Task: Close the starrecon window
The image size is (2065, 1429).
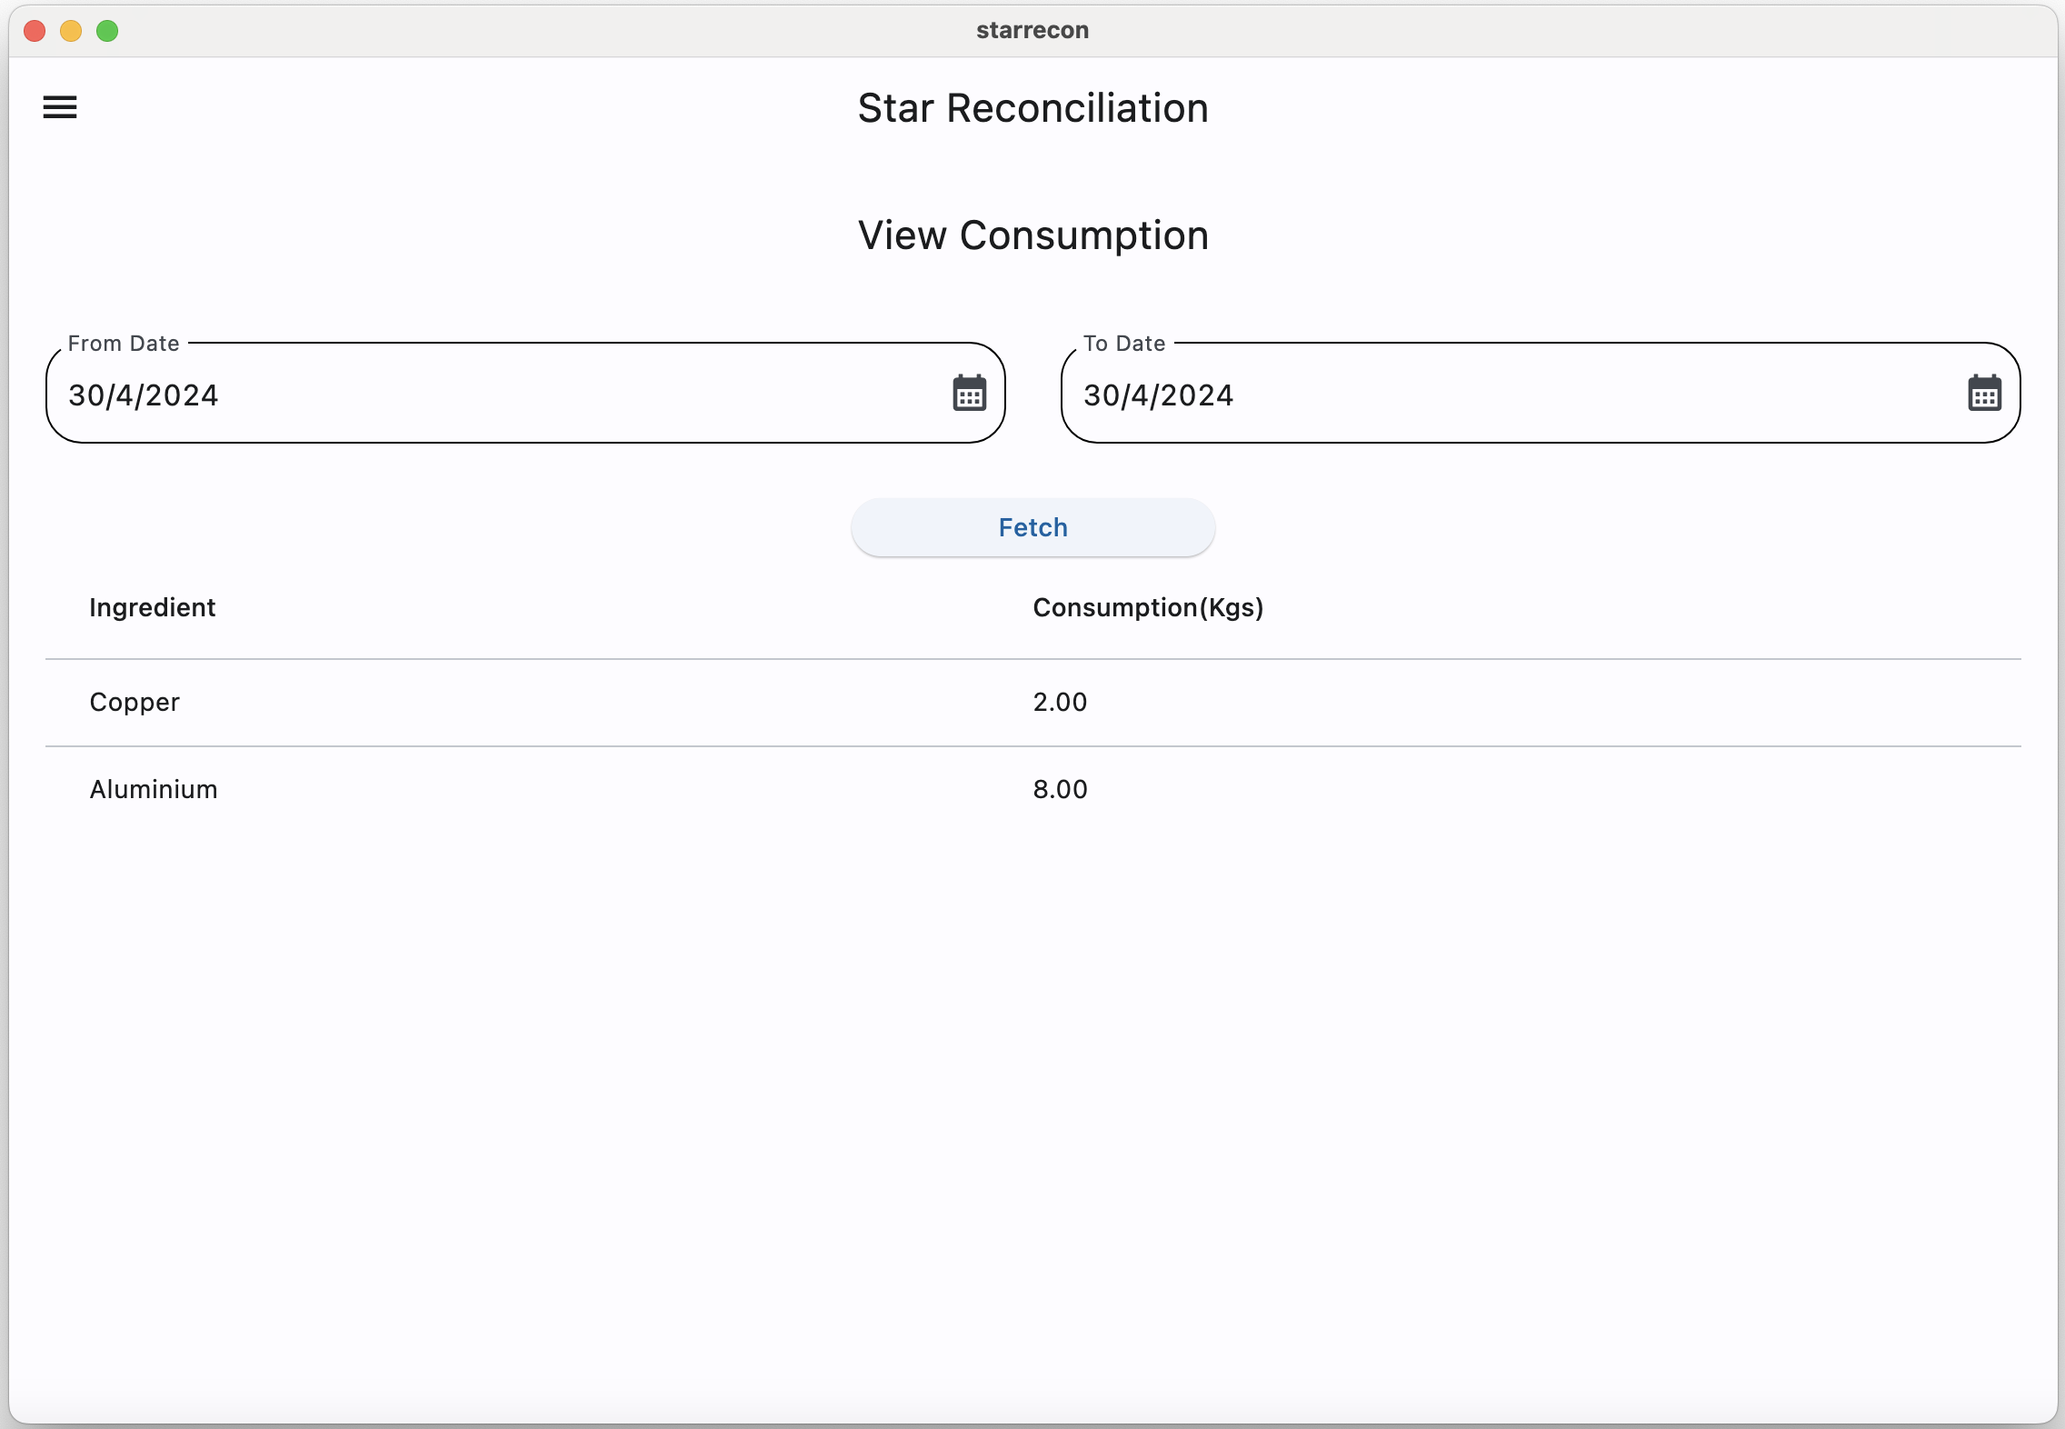Action: pyautogui.click(x=35, y=31)
